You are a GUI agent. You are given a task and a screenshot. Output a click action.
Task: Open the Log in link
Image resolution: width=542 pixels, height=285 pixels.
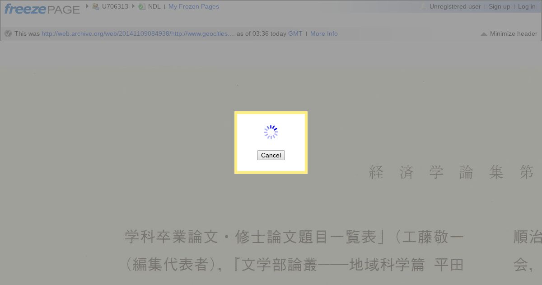click(x=527, y=6)
